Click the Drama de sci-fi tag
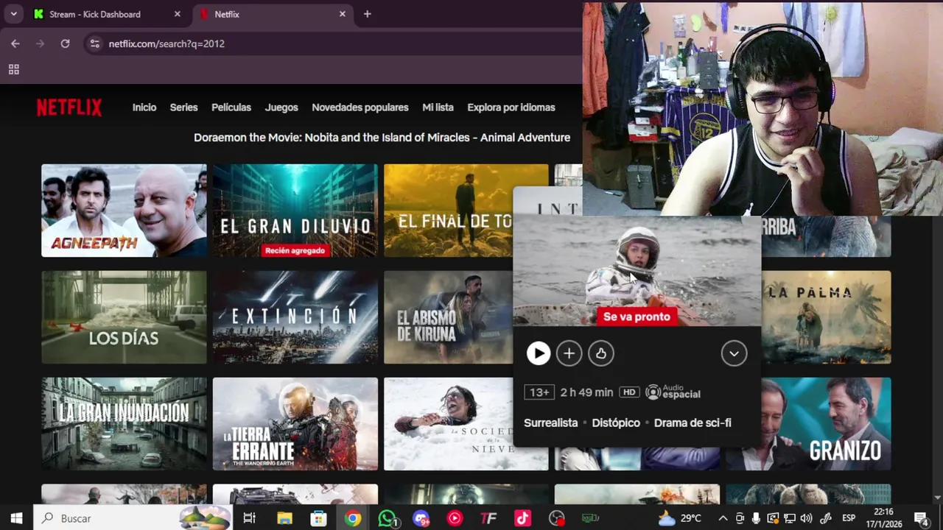 (693, 423)
